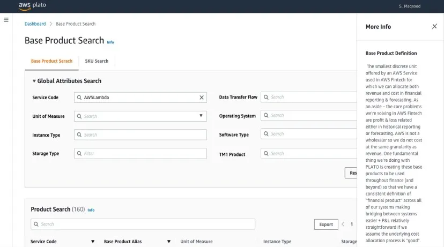Close the More Info panel
Viewport: 444px width, 247px height.
(434, 26)
